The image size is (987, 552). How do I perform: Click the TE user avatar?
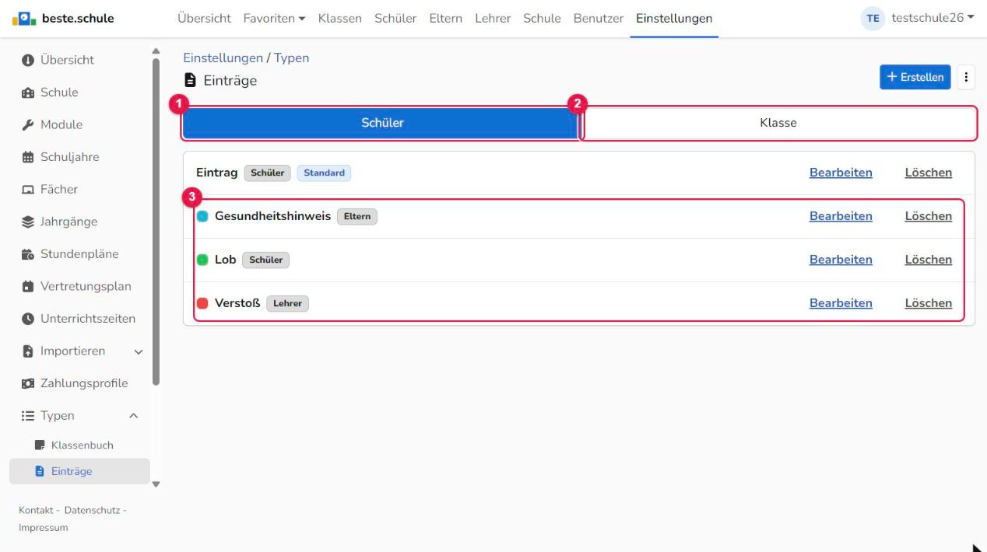click(872, 19)
